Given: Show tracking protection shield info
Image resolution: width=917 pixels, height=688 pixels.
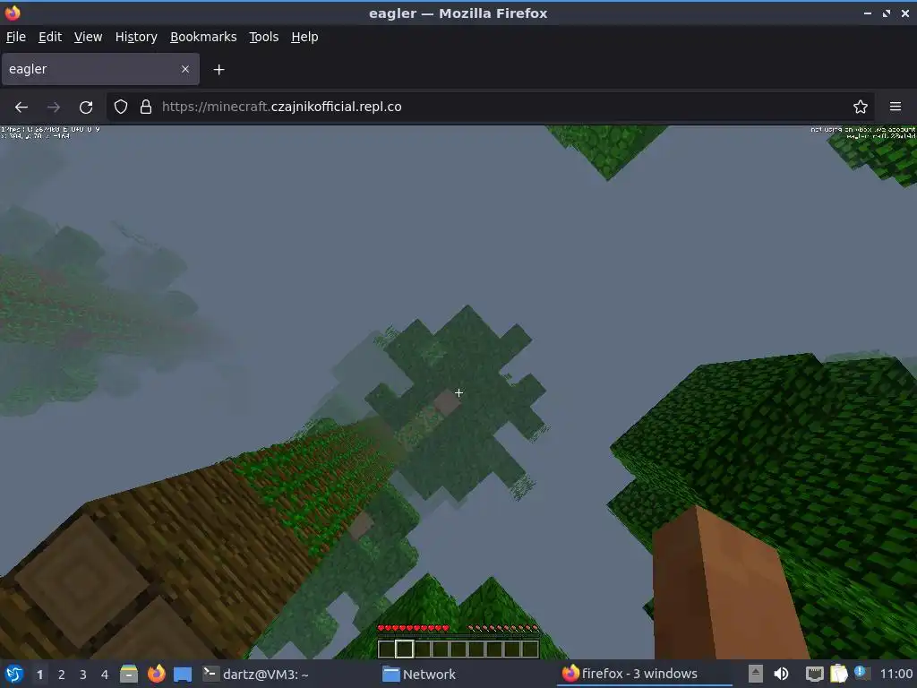Looking at the screenshot, I should [x=121, y=107].
